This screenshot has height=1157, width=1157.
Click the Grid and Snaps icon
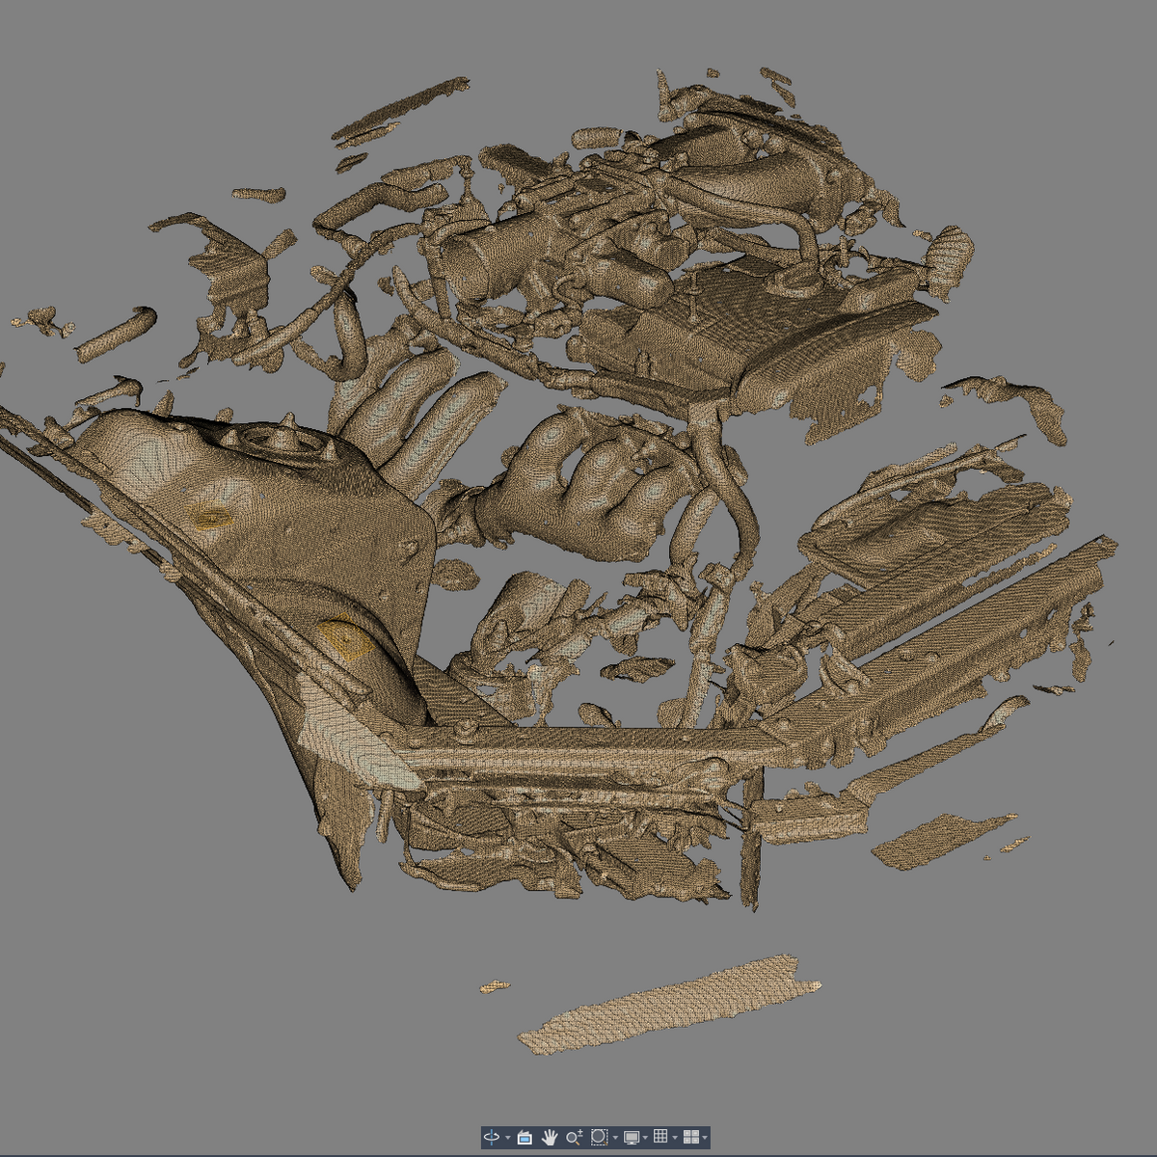(x=660, y=1136)
